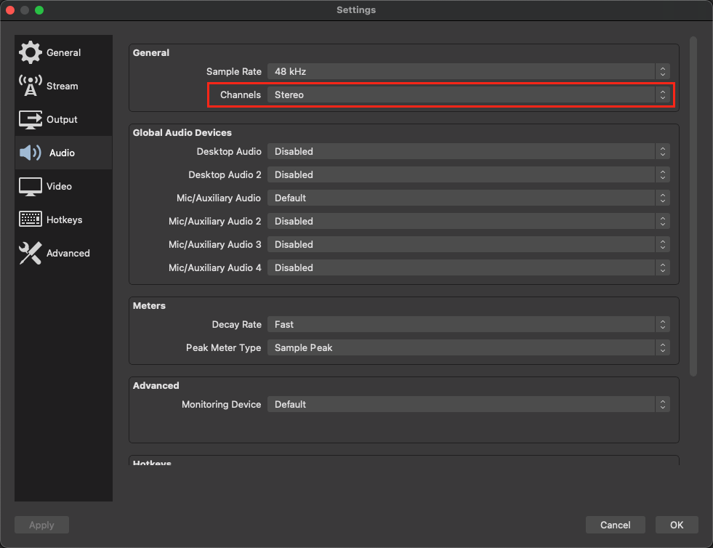The image size is (713, 548).
Task: Choose Mic/Auxiliary Audio device dropdown
Action: (x=468, y=198)
